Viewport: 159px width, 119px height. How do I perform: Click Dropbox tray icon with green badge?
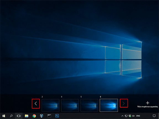coord(130,116)
